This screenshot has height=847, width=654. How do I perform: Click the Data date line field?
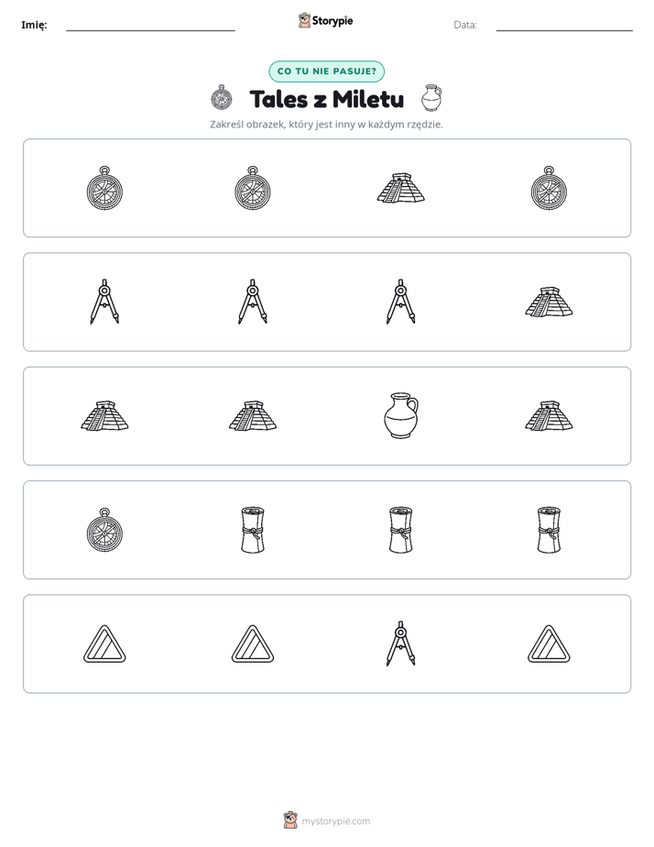tap(564, 25)
